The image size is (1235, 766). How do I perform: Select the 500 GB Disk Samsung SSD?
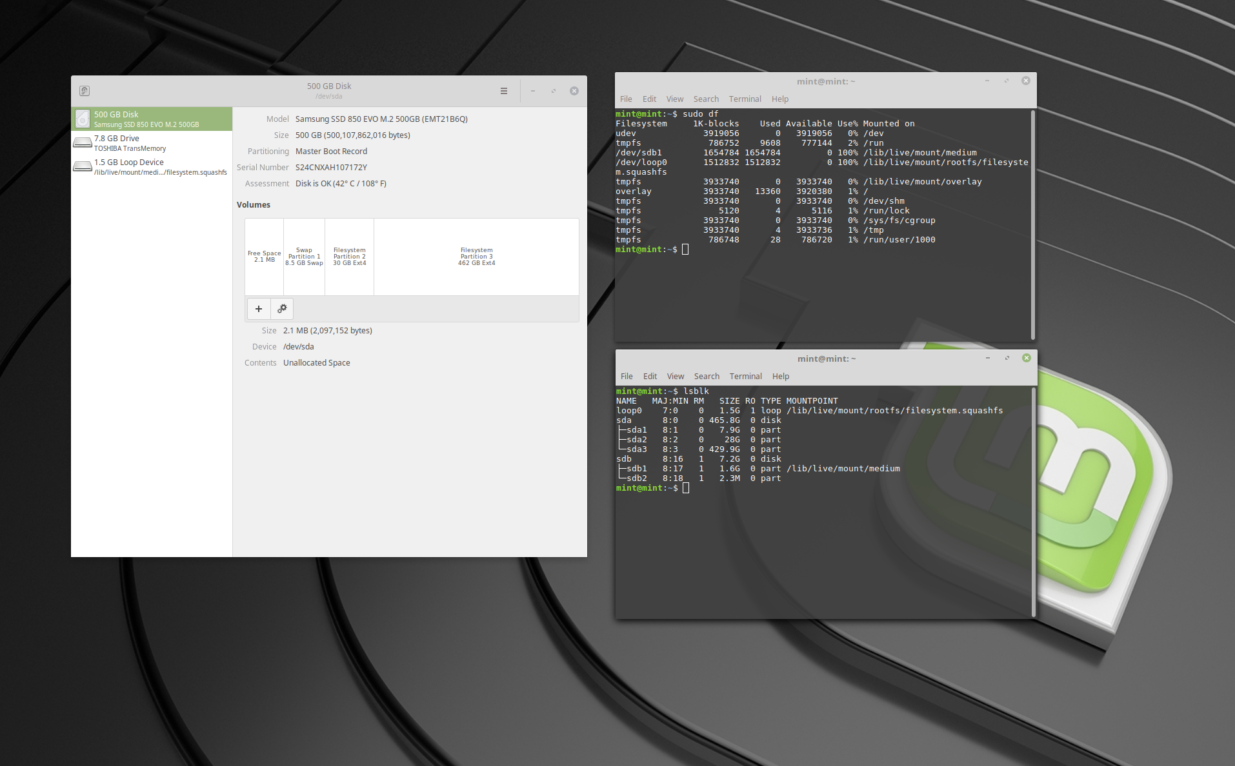152,119
